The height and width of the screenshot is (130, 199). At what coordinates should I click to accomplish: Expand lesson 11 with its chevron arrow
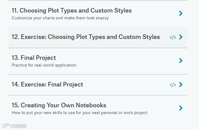pos(181,13)
